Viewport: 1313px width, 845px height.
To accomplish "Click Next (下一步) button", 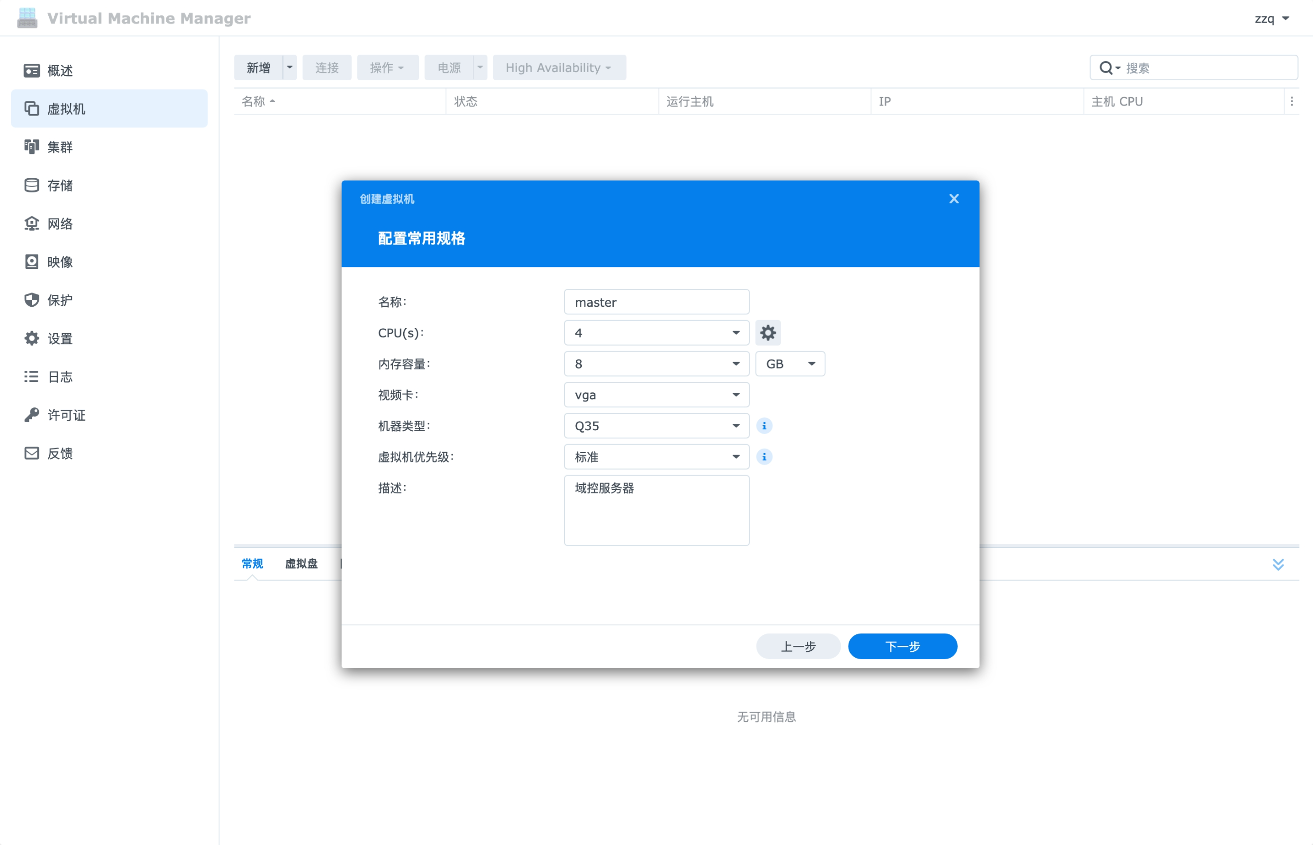I will click(902, 646).
